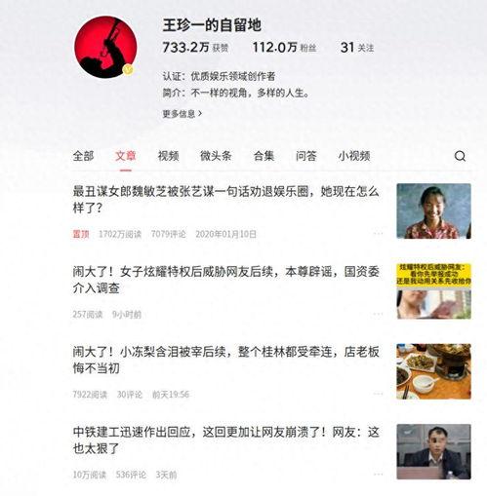Open thumbnail of man in suit
487x496 pixels.
point(433,451)
